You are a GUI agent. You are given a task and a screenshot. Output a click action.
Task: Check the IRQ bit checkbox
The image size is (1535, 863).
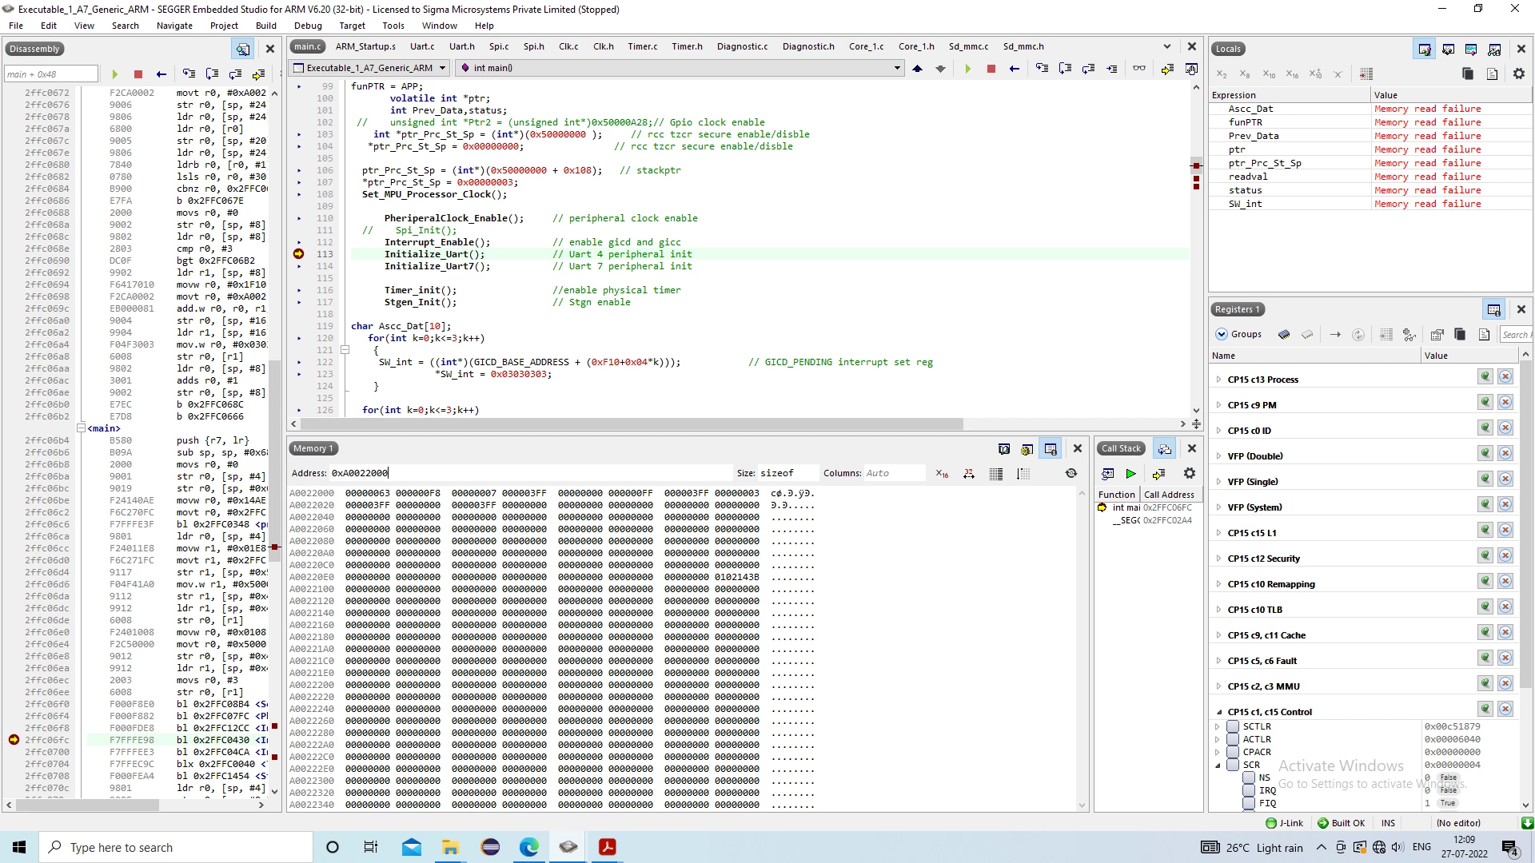1249,791
